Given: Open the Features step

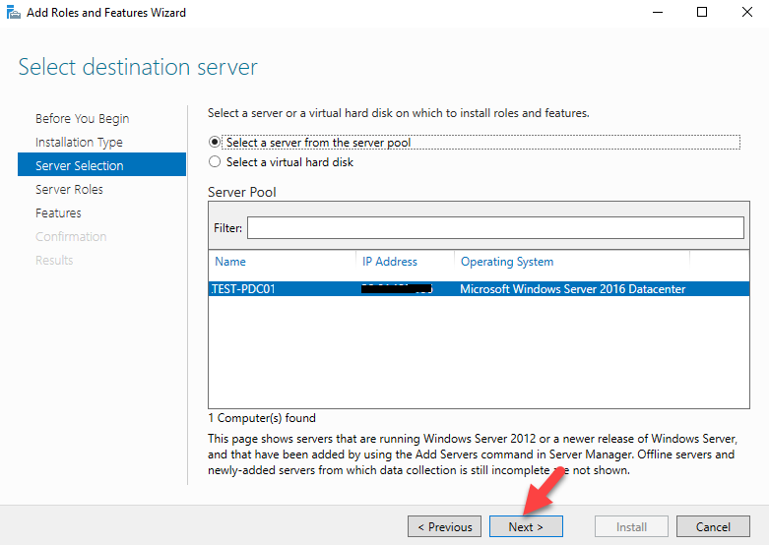Looking at the screenshot, I should click(x=58, y=212).
